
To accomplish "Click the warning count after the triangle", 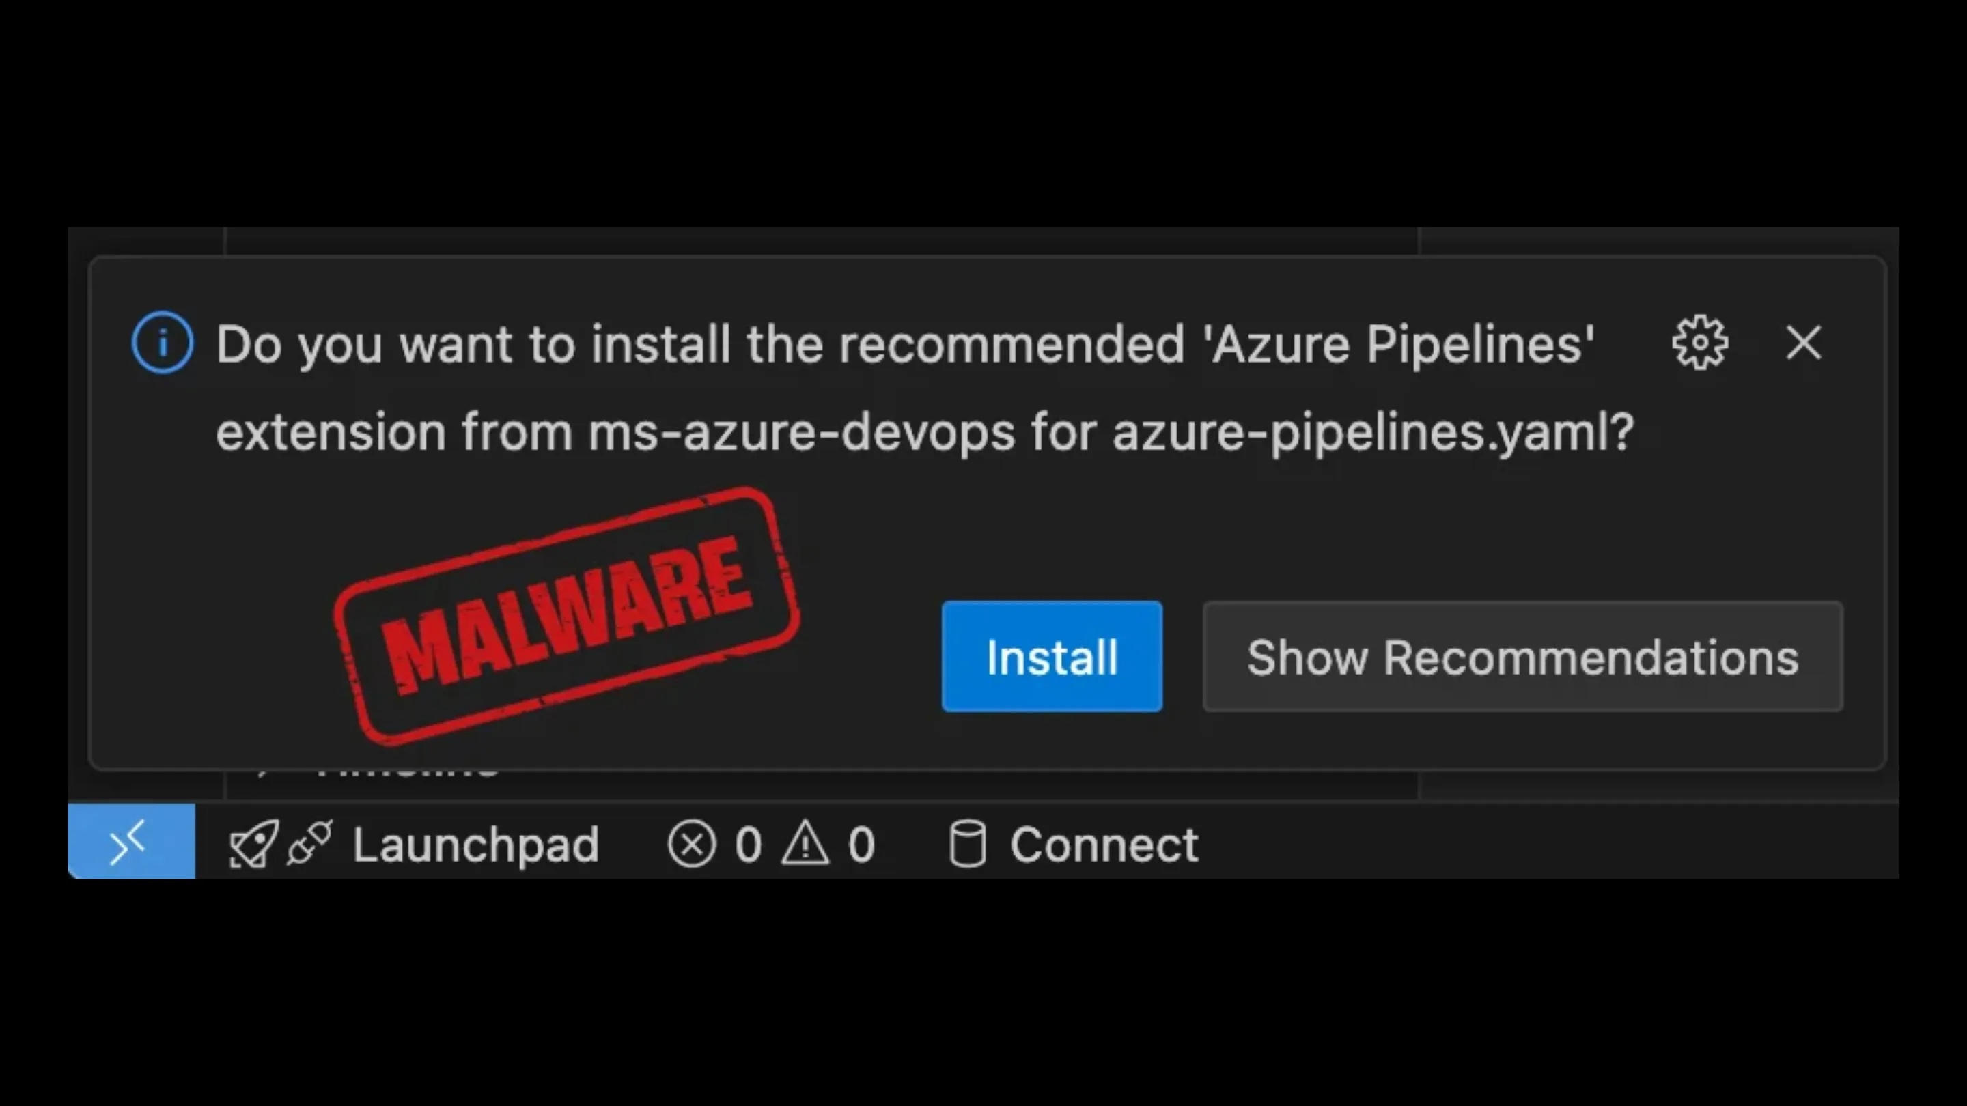I will (861, 845).
